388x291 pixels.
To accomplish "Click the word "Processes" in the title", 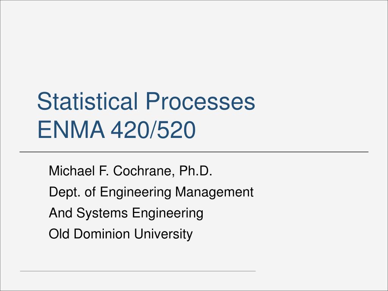I will 200,102.
